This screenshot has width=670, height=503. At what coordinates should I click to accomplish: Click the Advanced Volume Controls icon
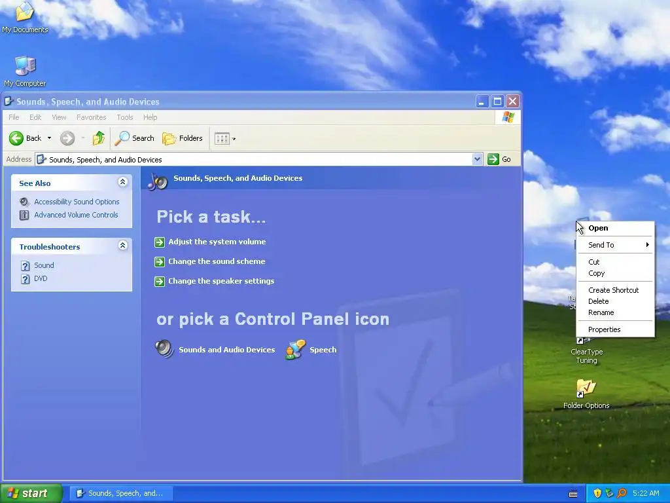(24, 215)
